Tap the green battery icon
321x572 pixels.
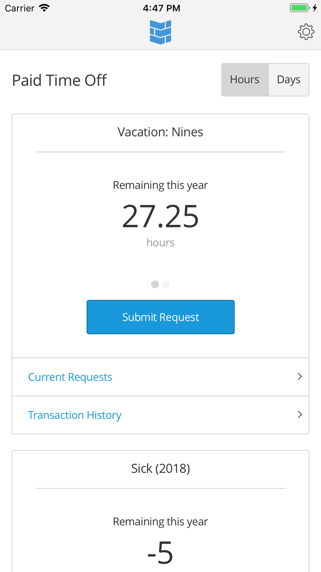pyautogui.click(x=299, y=8)
